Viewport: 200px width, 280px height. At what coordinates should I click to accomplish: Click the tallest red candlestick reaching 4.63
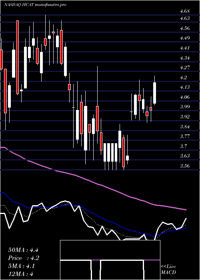pos(18,57)
